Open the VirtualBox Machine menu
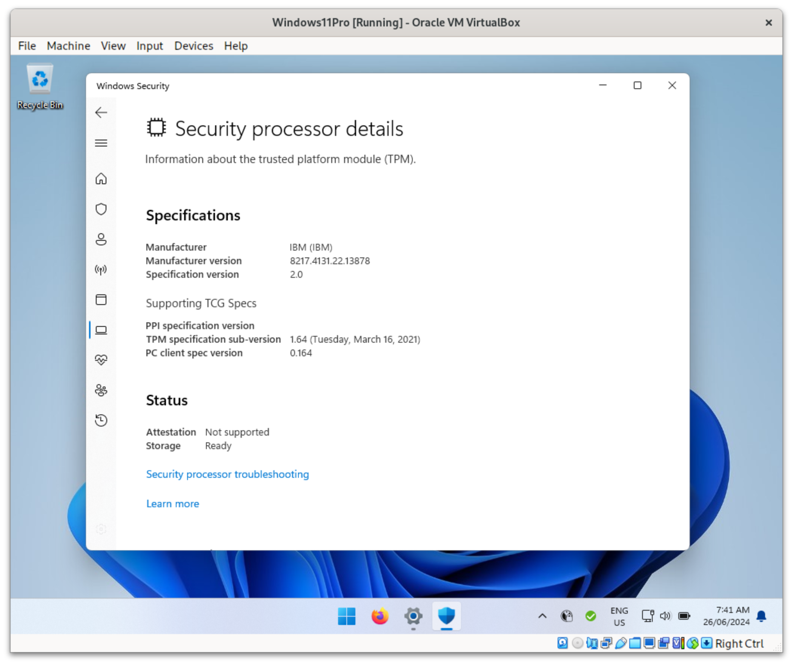This screenshot has width=793, height=665. coord(68,46)
